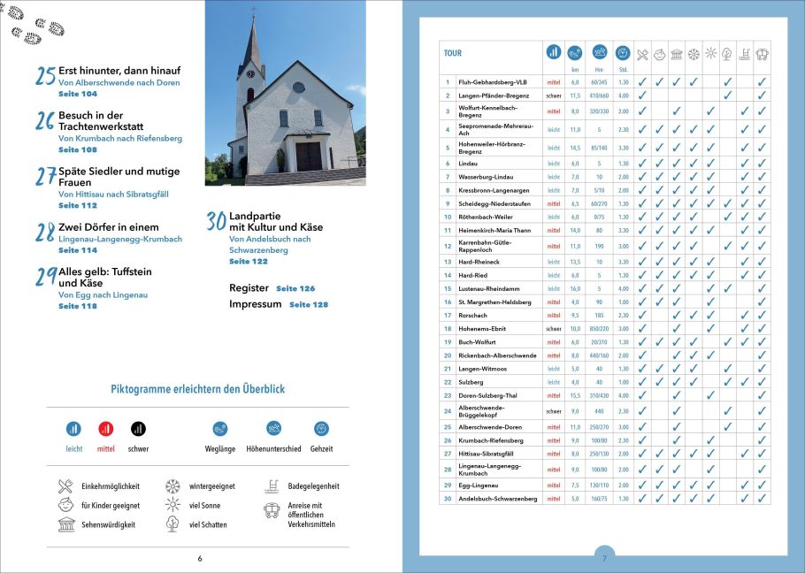Select the 'für Kinder geeignet' face icon in legend
The image size is (805, 573).
[65, 505]
